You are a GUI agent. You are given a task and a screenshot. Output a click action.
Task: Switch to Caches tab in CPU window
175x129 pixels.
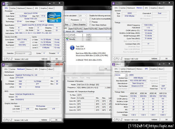point(13,8)
